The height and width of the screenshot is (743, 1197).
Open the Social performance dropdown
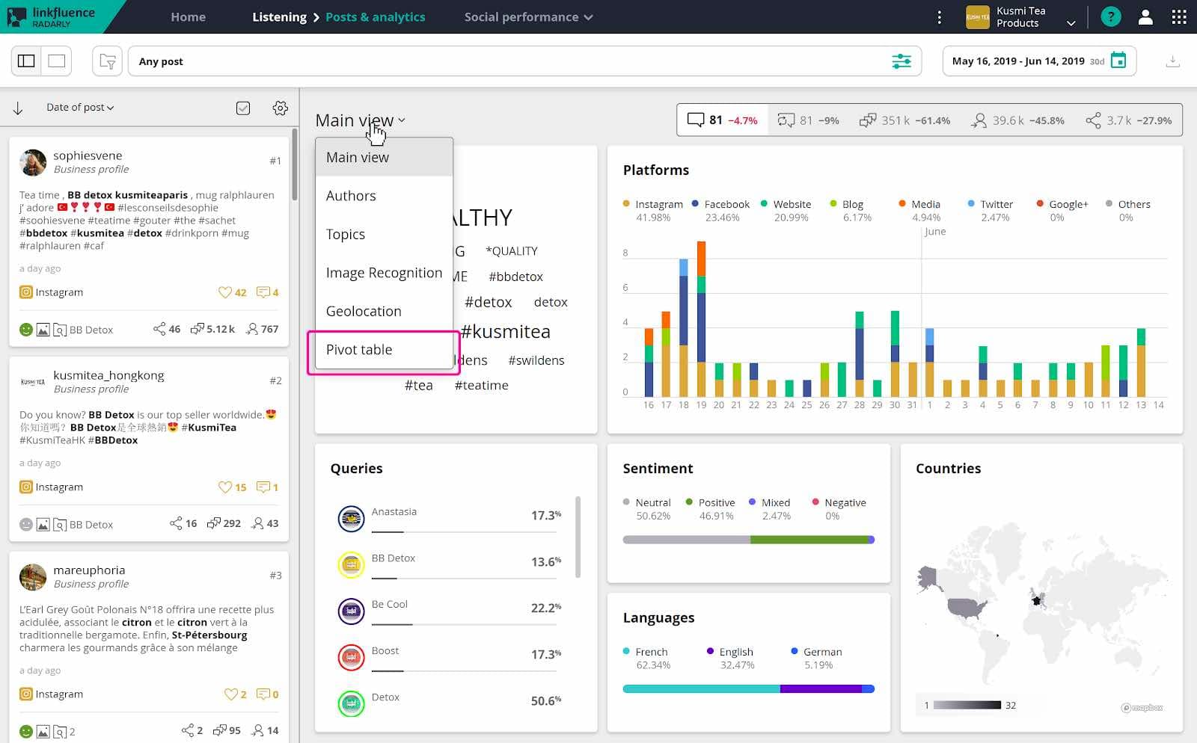[x=528, y=16]
